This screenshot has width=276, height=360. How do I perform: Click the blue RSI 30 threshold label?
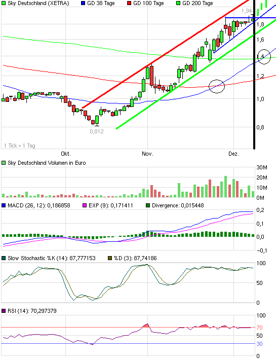[259, 344]
